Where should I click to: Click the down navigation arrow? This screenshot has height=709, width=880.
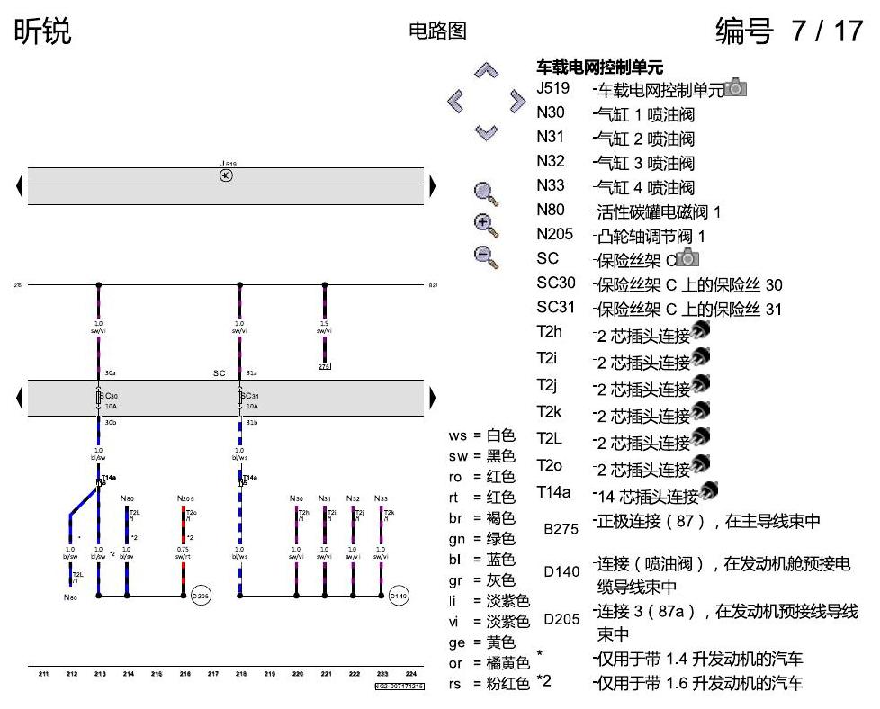pyautogui.click(x=486, y=132)
